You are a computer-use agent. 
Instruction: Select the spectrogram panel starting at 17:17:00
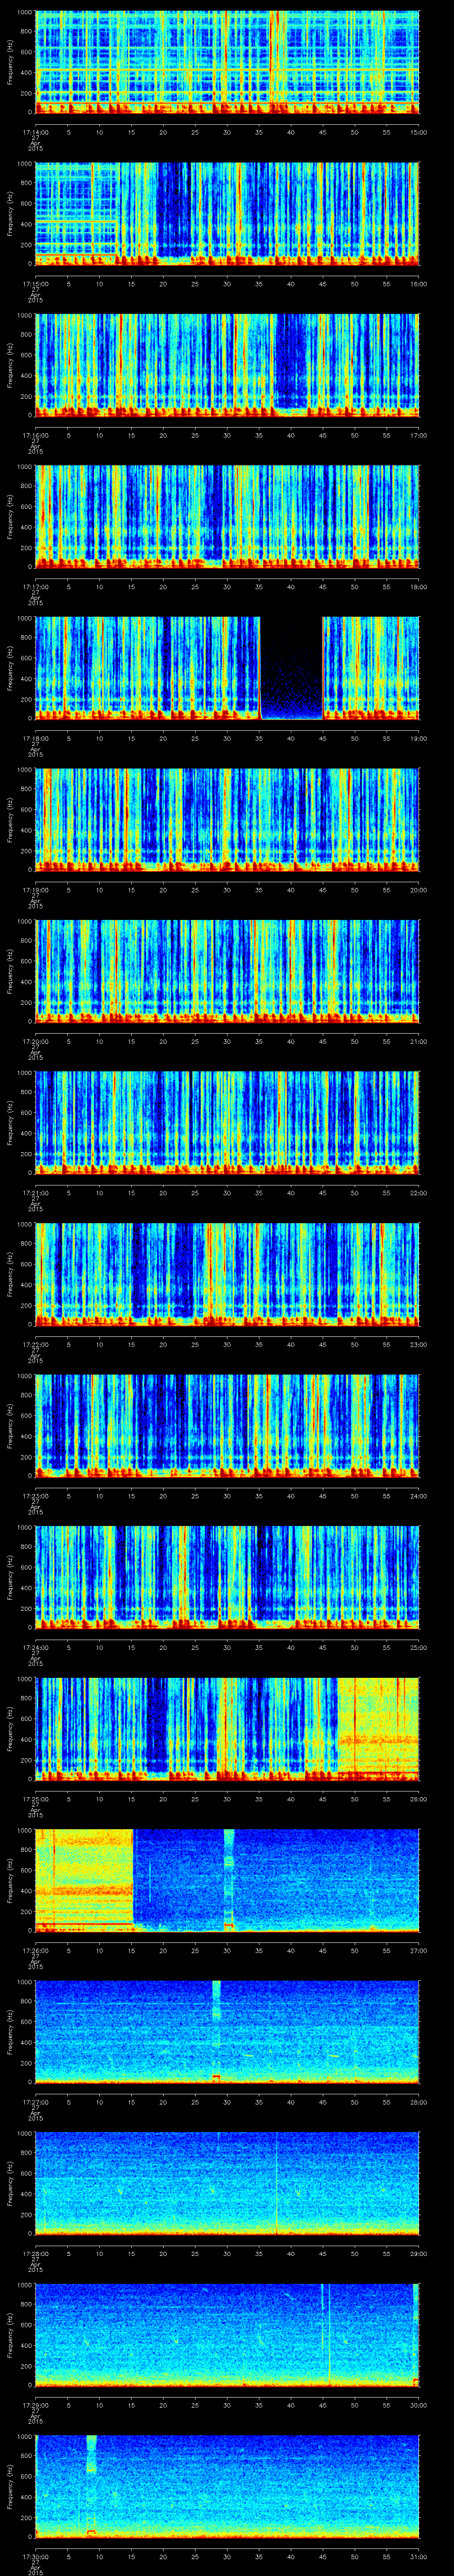227,516
